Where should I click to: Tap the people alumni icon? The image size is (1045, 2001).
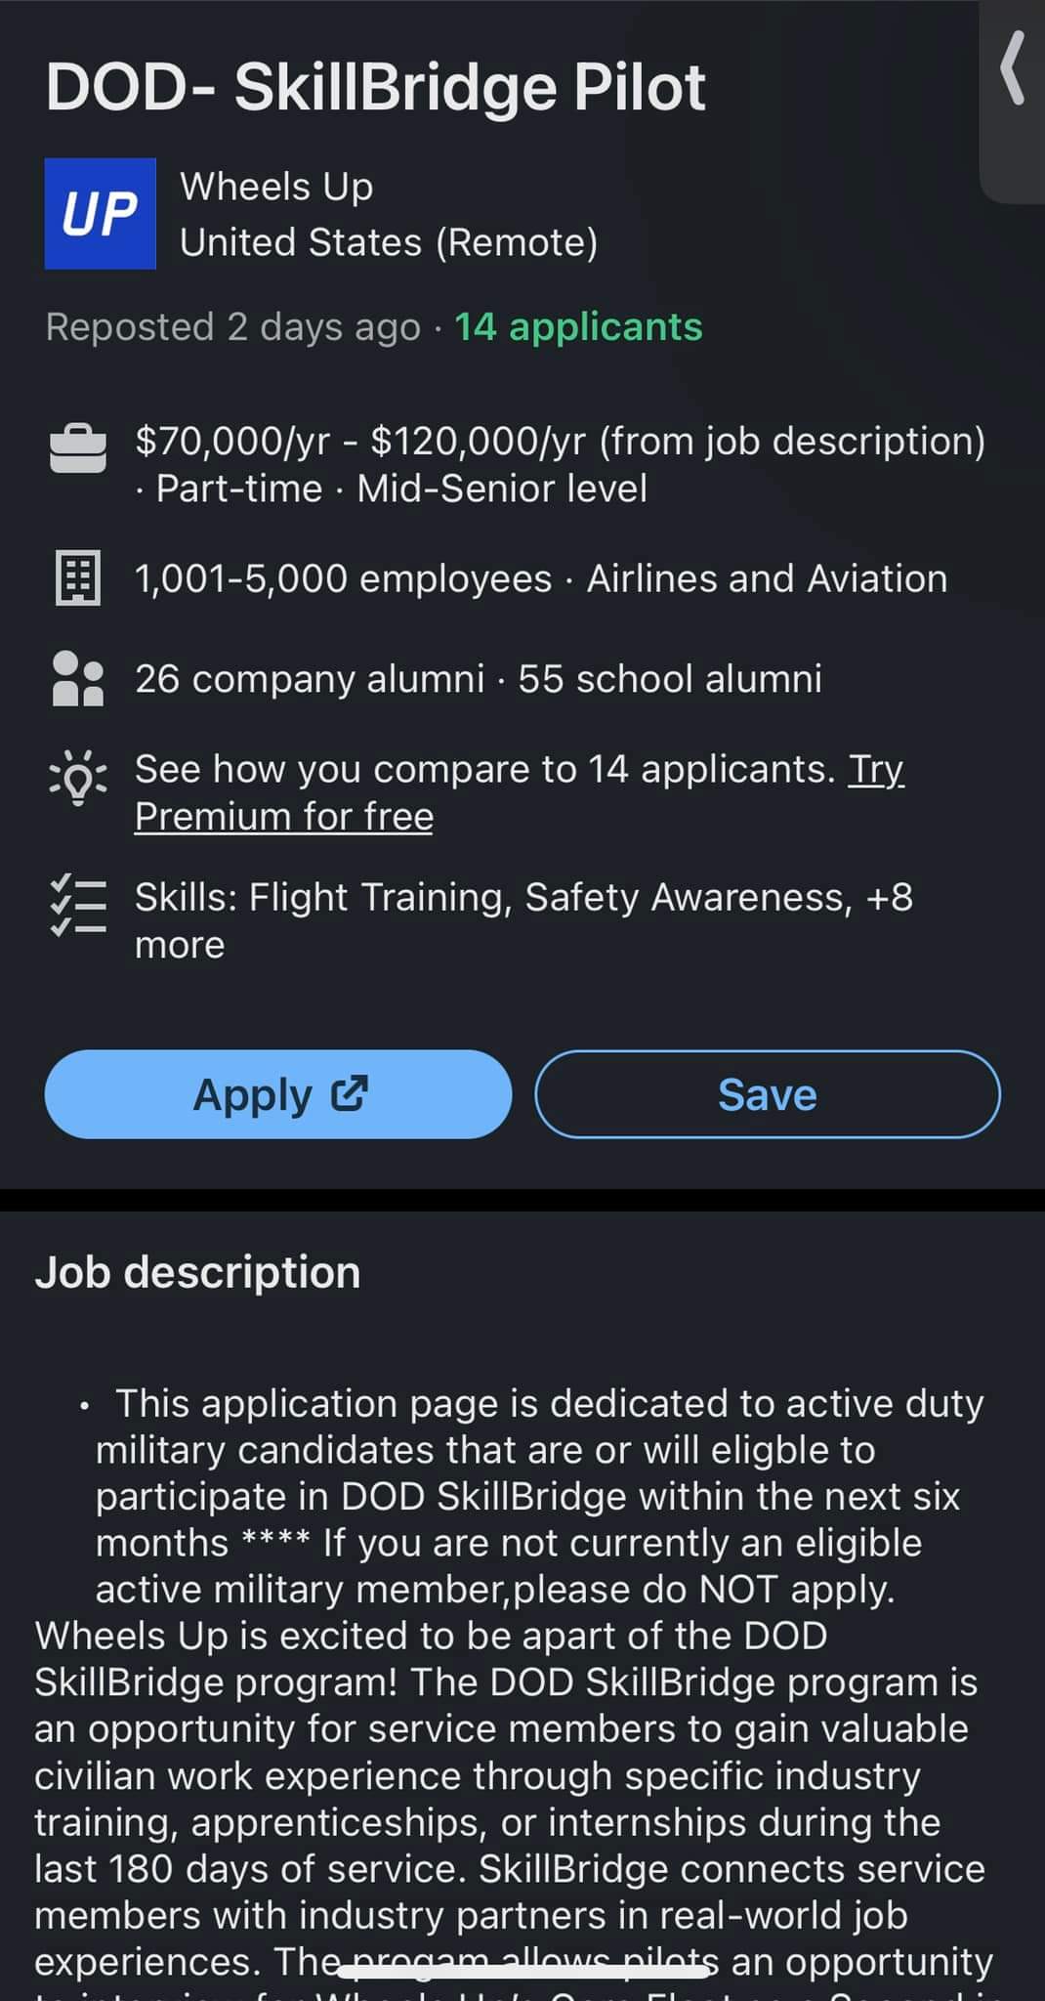point(77,679)
